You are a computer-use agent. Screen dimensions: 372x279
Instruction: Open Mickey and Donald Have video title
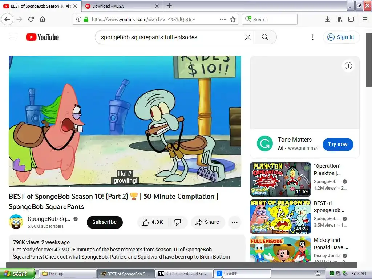(331, 244)
